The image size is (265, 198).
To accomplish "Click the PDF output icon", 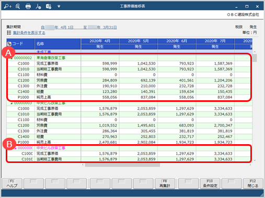I will click(38, 6).
